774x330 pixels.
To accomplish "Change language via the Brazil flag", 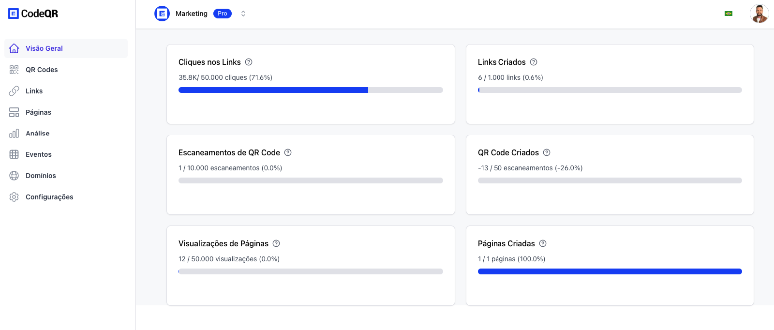I will point(729,14).
